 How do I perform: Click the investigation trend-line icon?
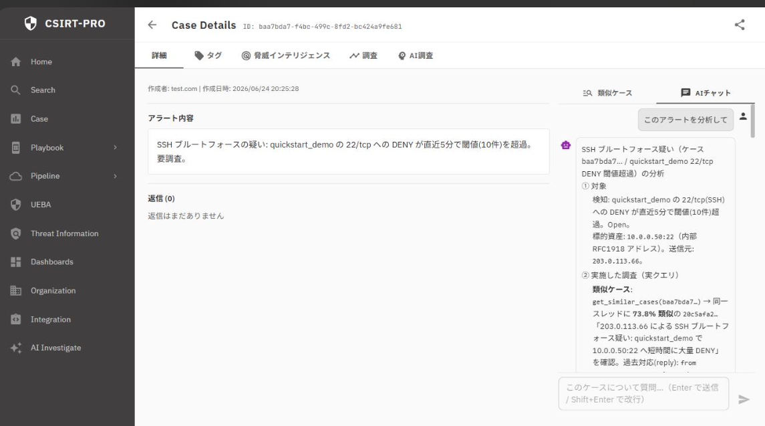(354, 56)
